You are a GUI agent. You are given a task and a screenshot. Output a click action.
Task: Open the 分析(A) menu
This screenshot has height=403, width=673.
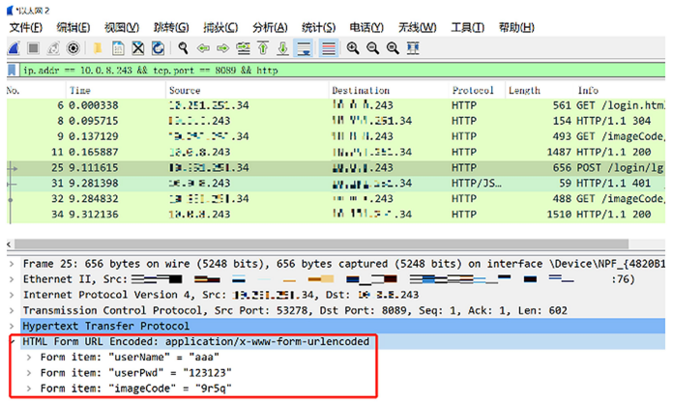270,28
